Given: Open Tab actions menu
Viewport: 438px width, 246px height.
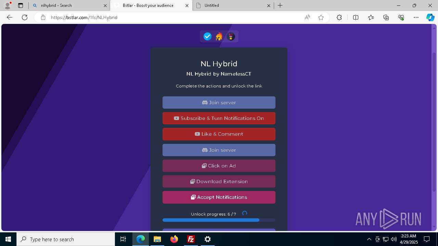Looking at the screenshot, I should click(21, 5).
